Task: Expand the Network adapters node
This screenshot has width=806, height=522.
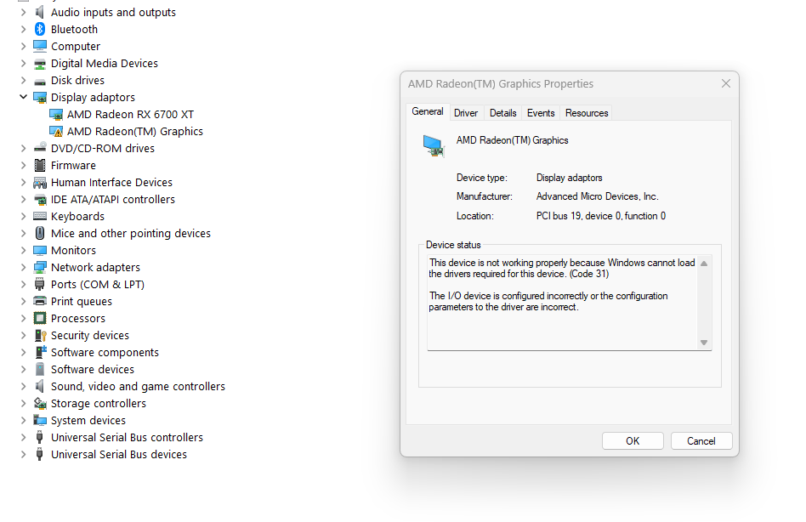Action: pos(23,267)
